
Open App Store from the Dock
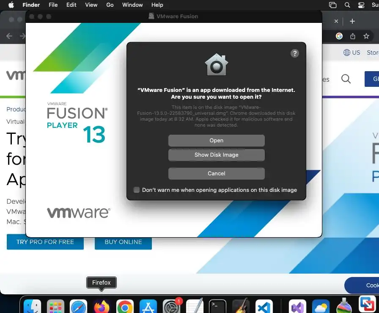pos(148,307)
